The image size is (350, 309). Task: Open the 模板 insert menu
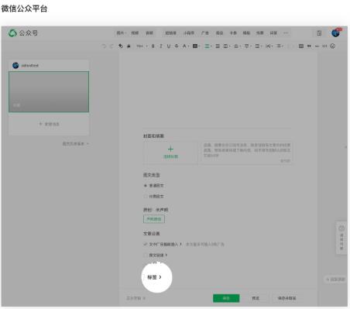point(246,33)
